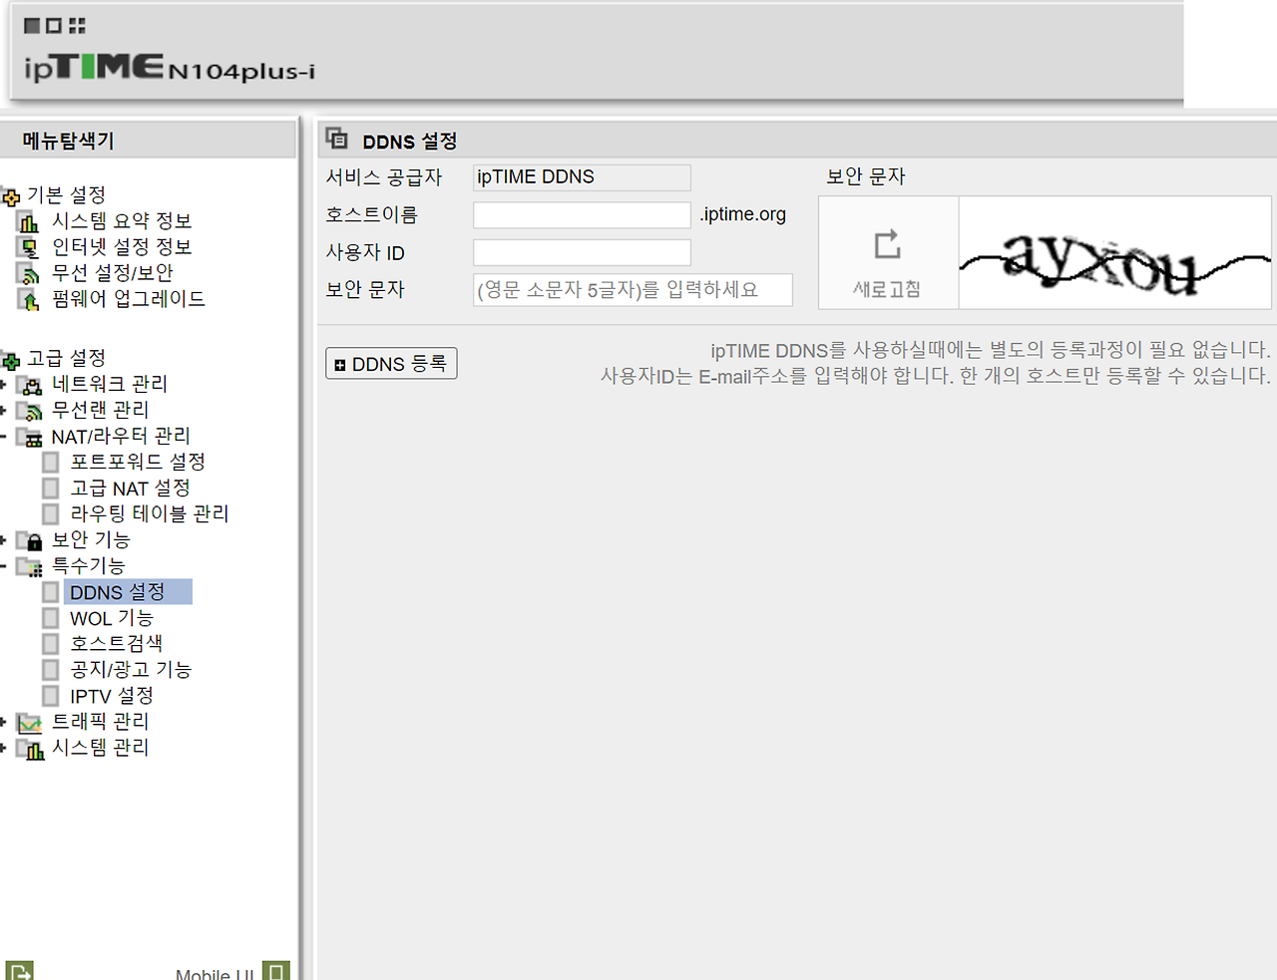Viewport: 1277px width, 980px height.
Task: Click the 특수기능 folder icon
Action: tap(31, 566)
